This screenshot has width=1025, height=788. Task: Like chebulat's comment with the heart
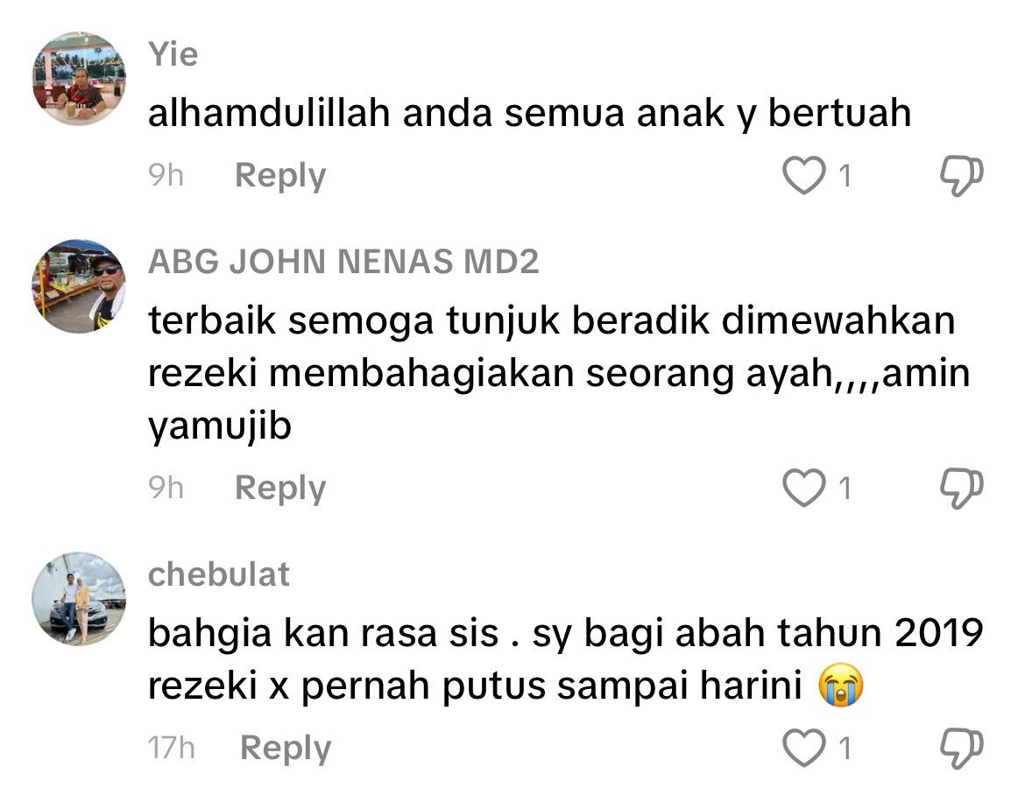tap(803, 748)
